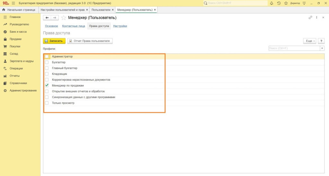The image size is (329, 176).
Task: Open the history clock icon
Action: [x=279, y=3]
